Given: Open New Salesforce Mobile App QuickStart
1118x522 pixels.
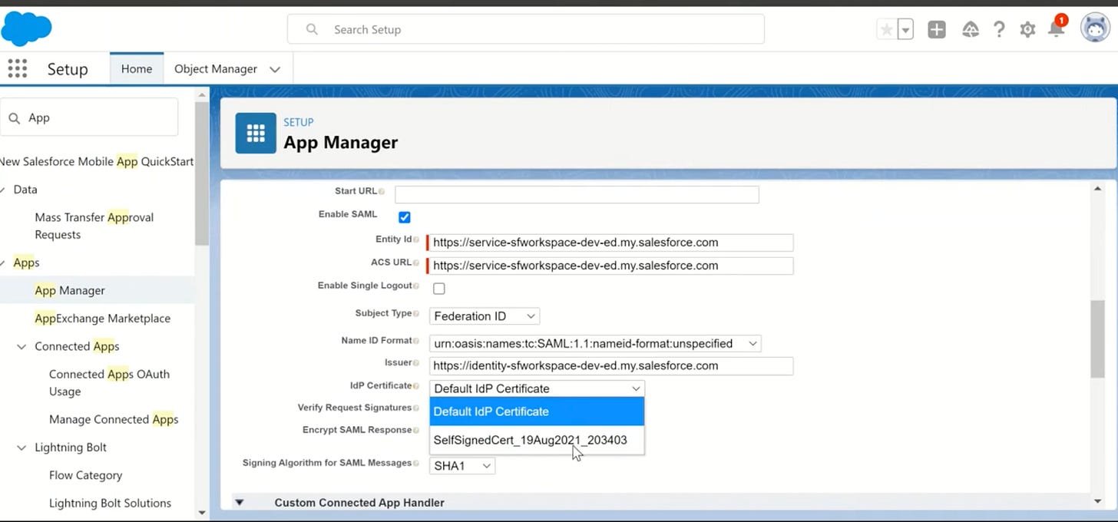Looking at the screenshot, I should [97, 161].
